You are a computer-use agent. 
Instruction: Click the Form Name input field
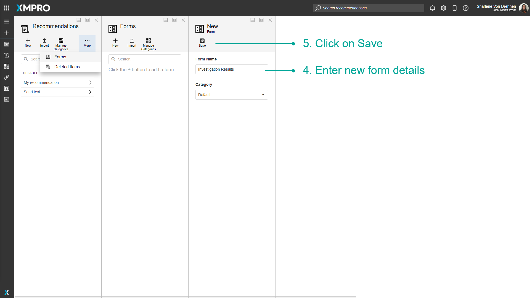click(231, 69)
